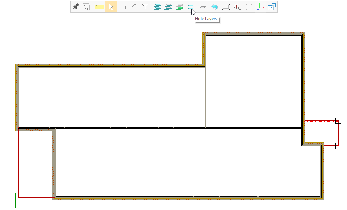Click the upper square handle on red outline

[x=338, y=121]
